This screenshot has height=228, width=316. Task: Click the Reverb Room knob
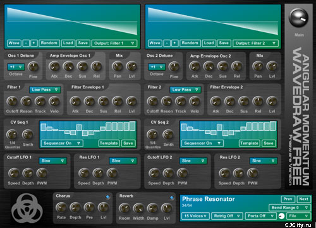[125, 208]
